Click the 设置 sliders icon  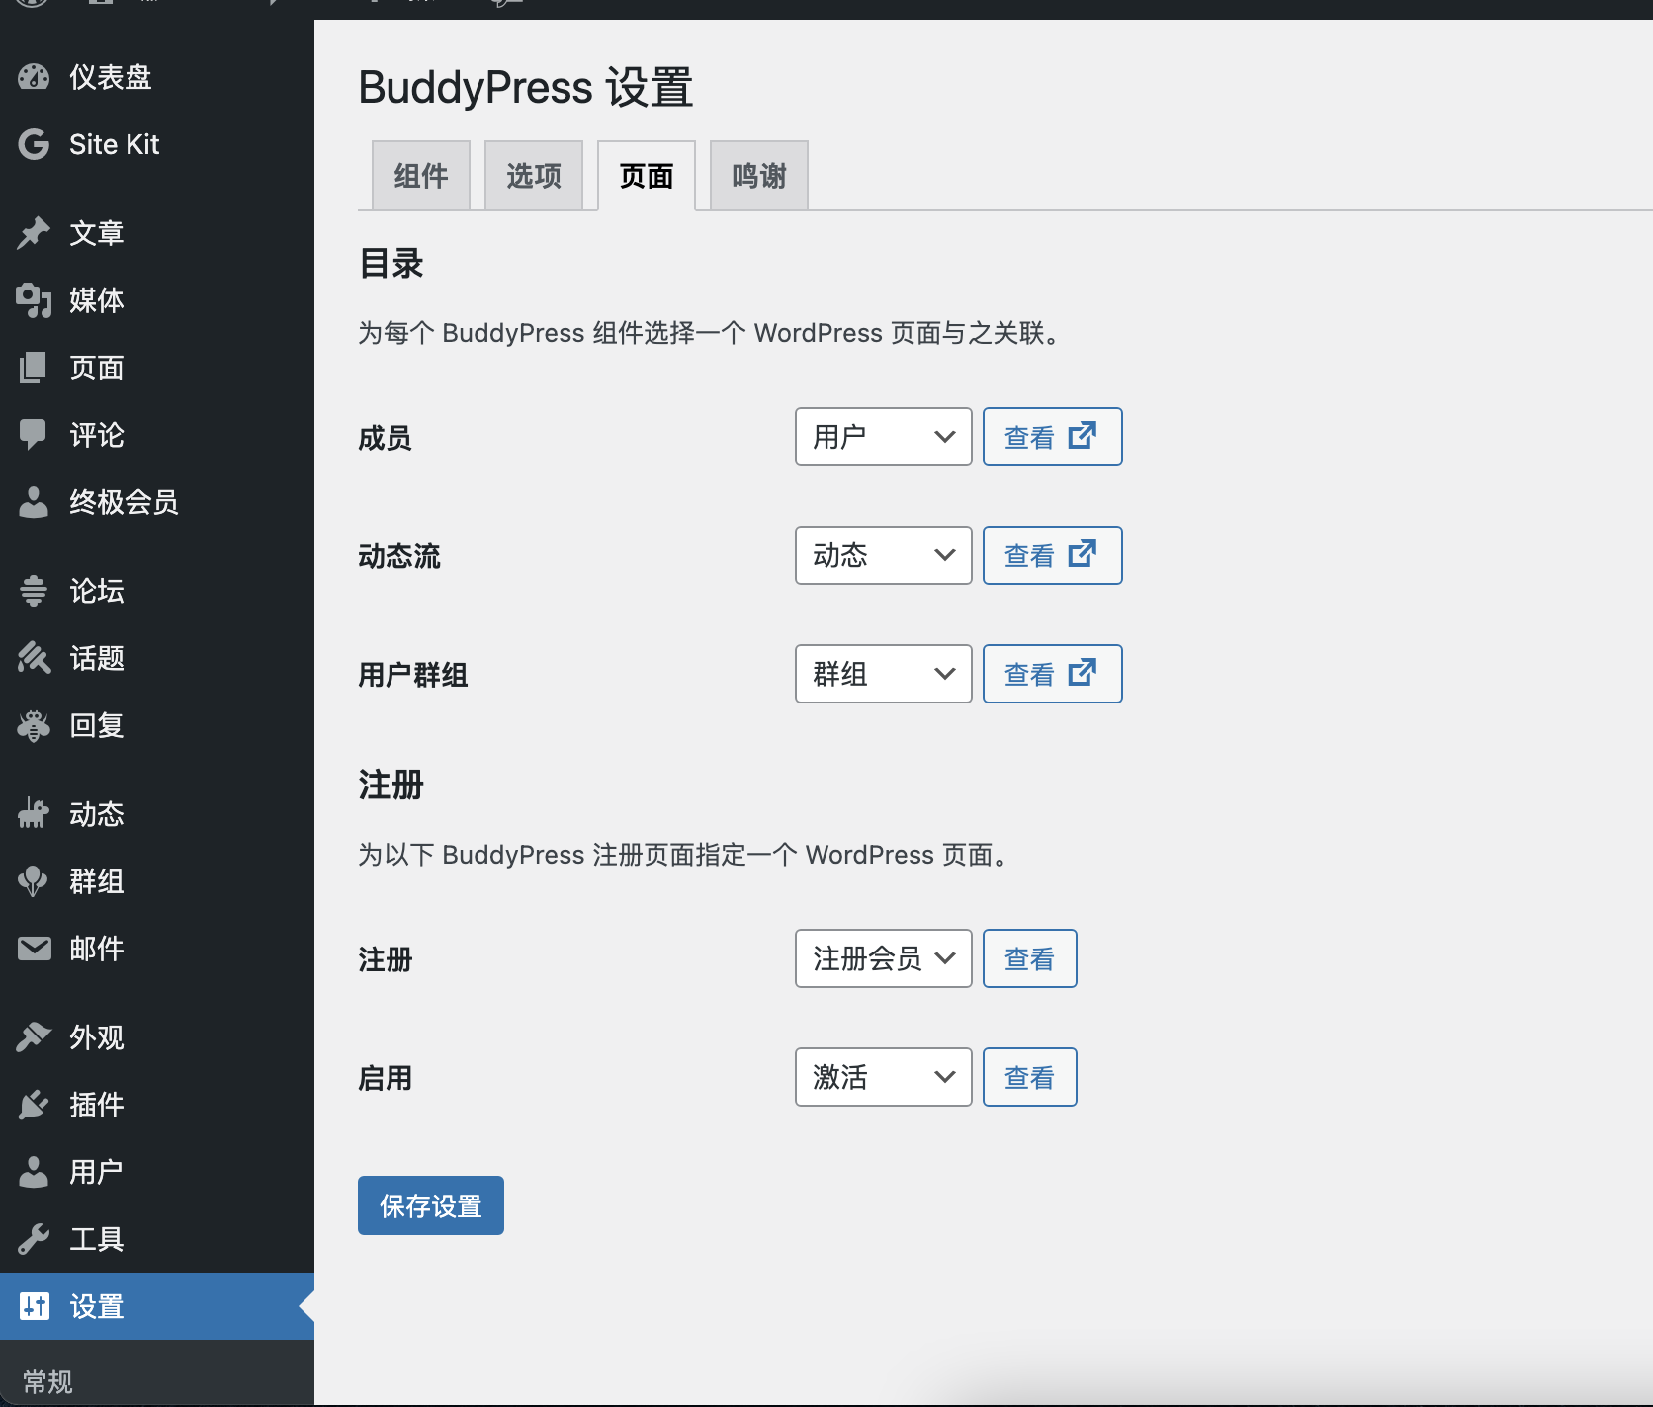tap(34, 1306)
